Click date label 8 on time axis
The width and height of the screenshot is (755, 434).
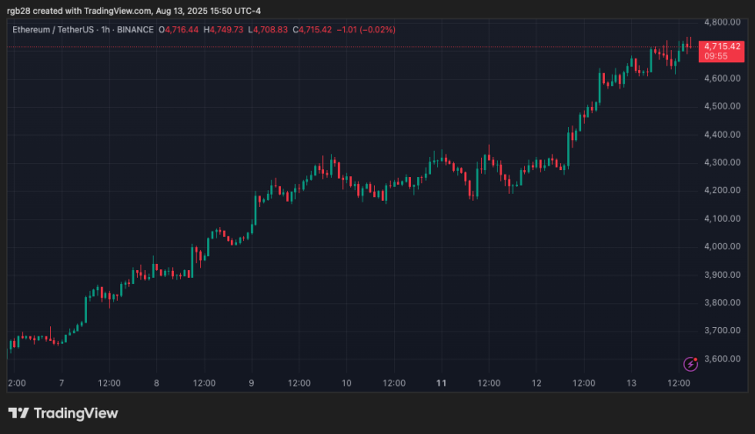(156, 383)
